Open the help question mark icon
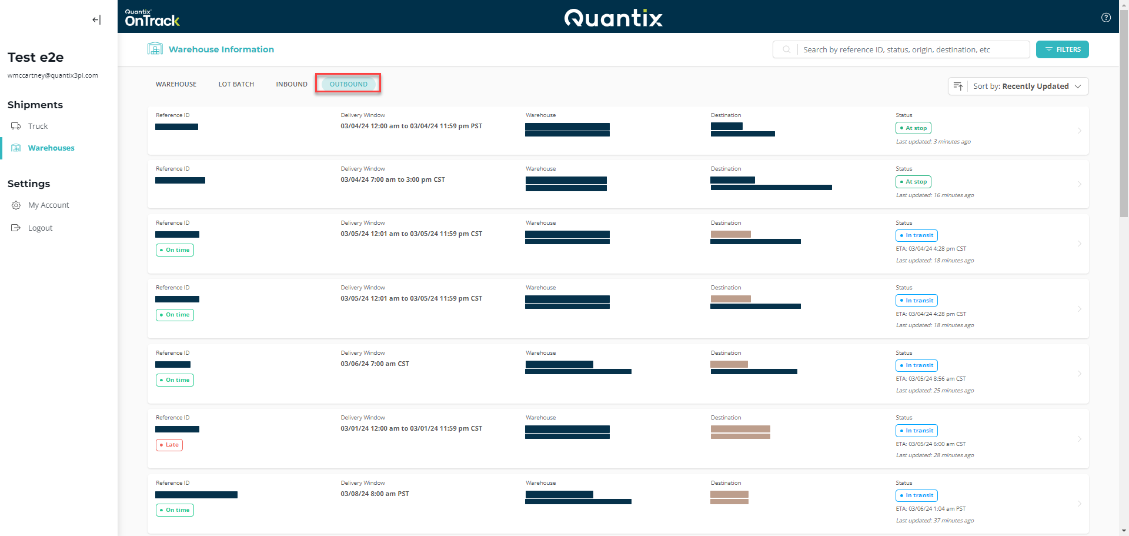The image size is (1129, 536). 1106,17
